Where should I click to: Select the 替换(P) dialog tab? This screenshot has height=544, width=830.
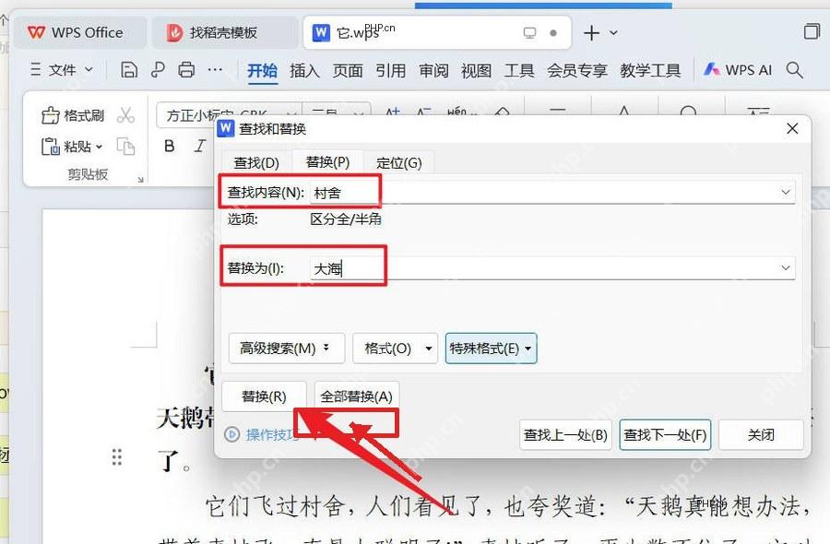click(x=327, y=162)
